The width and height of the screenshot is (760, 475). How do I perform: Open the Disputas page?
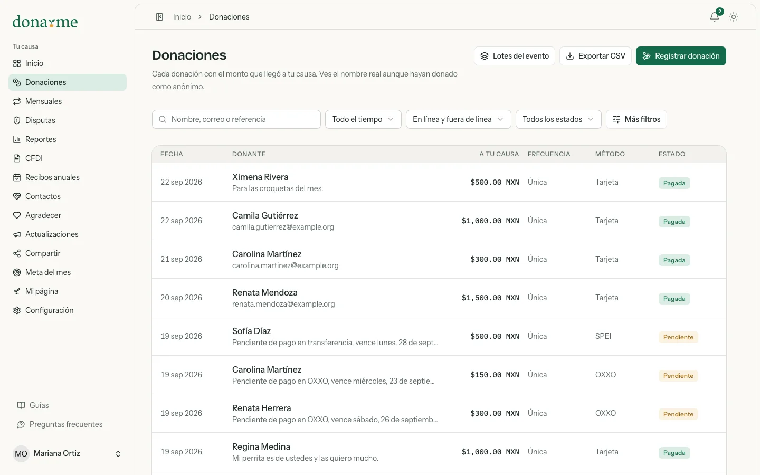point(68,120)
